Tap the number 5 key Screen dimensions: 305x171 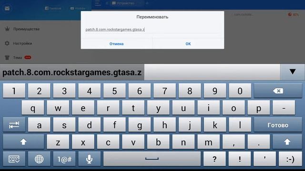pos(114,91)
